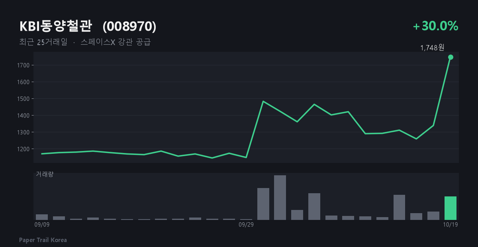Click the +30.0% change figure

436,26
